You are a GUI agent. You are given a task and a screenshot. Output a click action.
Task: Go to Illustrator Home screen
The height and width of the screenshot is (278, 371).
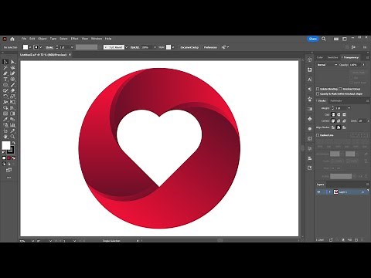tap(12, 39)
